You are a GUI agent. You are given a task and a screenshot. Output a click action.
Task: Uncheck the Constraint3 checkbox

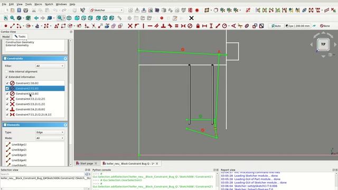(x=7, y=94)
